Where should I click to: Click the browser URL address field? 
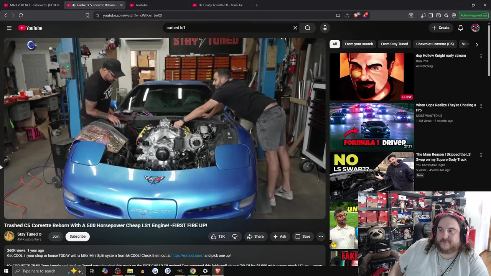[x=215, y=15]
